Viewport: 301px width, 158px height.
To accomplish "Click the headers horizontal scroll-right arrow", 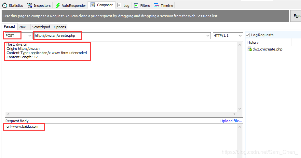I will coord(234,114).
